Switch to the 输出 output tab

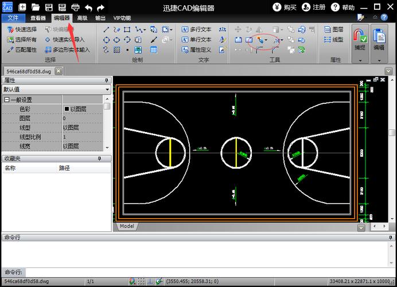coord(100,18)
